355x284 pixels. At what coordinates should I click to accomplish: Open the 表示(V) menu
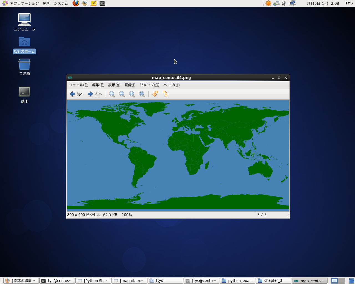coord(114,85)
